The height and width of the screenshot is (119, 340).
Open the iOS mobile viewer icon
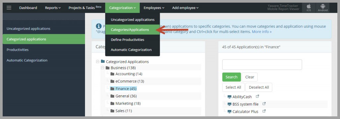(x=309, y=8)
